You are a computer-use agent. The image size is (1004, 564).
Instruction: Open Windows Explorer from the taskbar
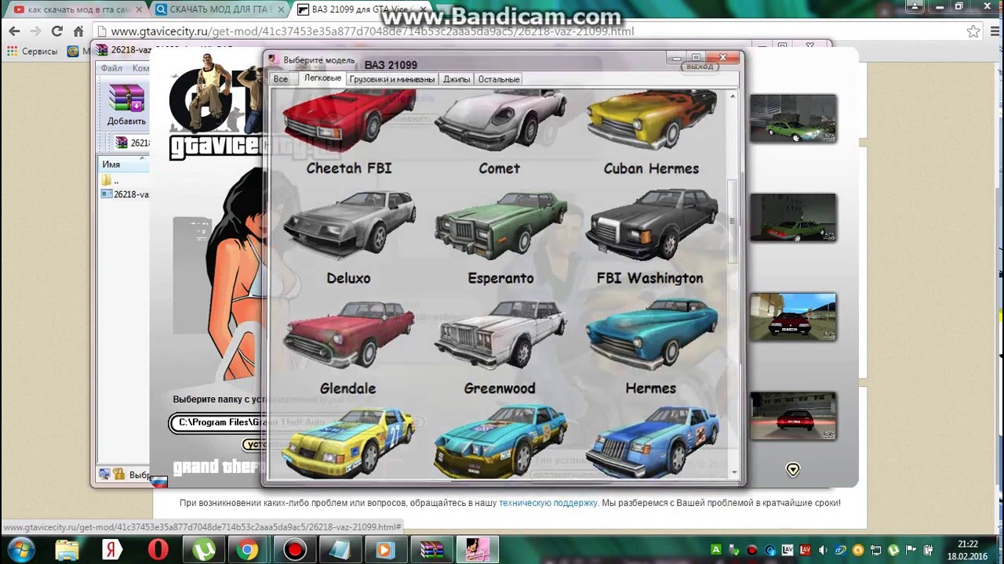tap(67, 549)
